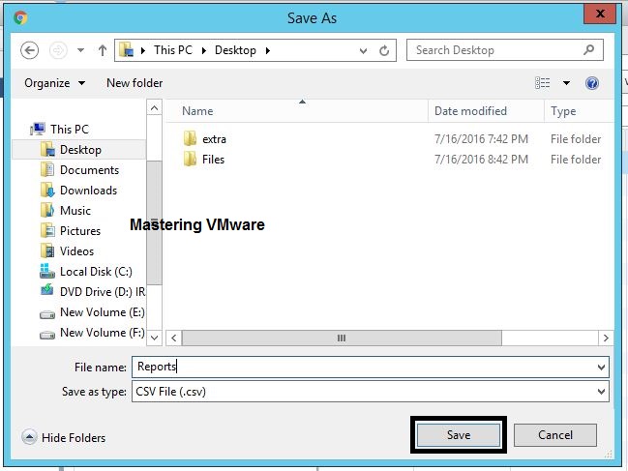Change the view layout icon

point(542,83)
